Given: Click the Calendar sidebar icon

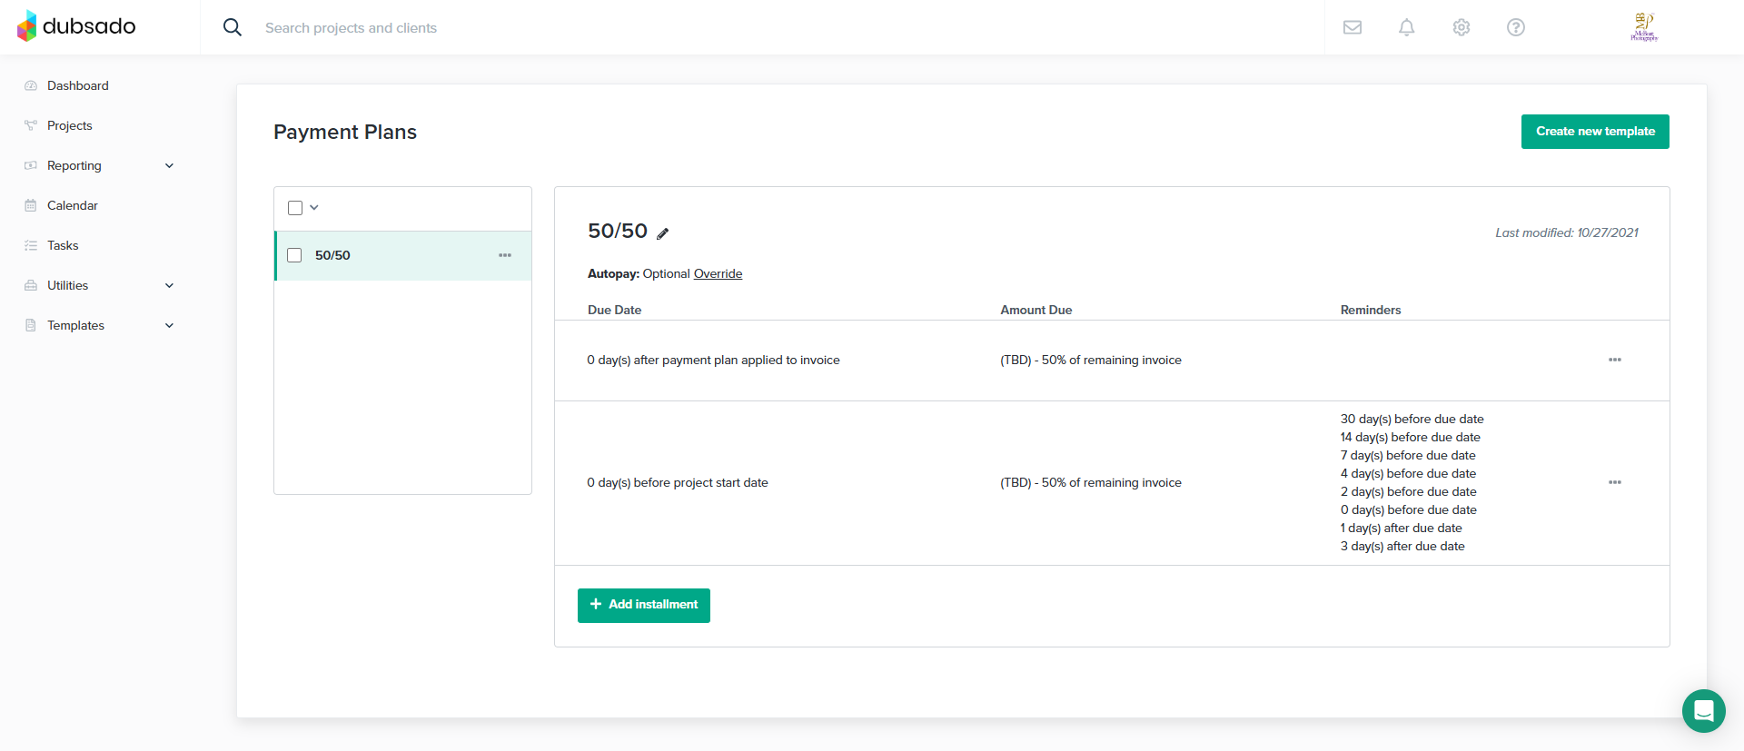Looking at the screenshot, I should point(31,205).
